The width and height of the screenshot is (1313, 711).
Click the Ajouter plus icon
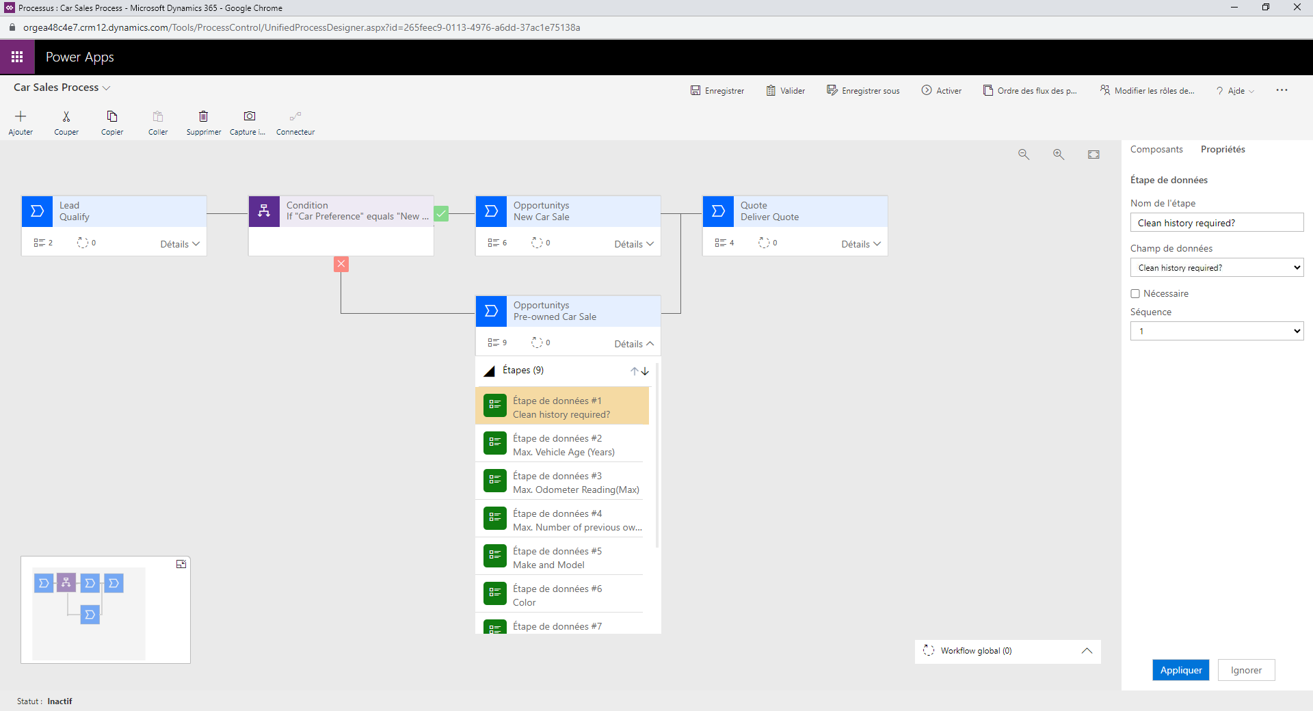coord(21,116)
